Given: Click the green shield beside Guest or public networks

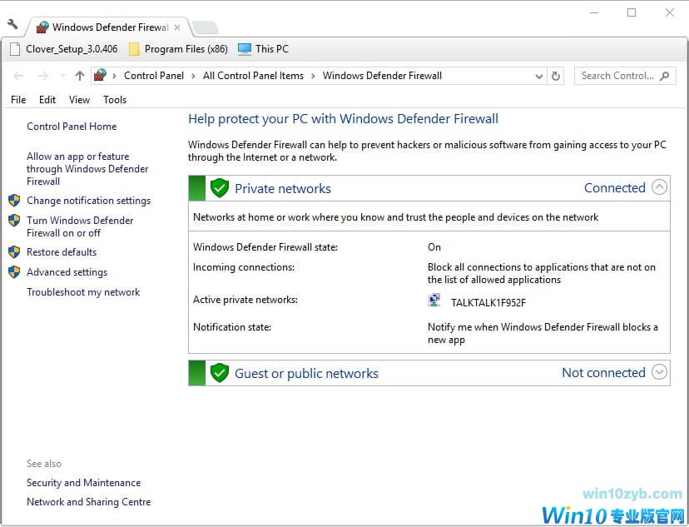Looking at the screenshot, I should [220, 373].
